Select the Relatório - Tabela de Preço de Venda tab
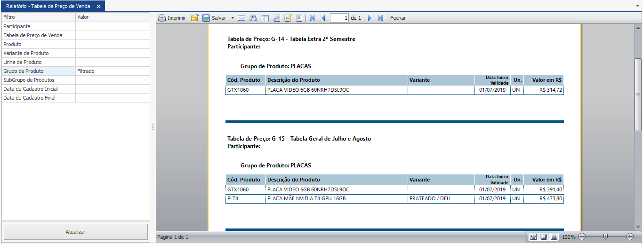Screen dimensions: 643x244 tap(48, 6)
